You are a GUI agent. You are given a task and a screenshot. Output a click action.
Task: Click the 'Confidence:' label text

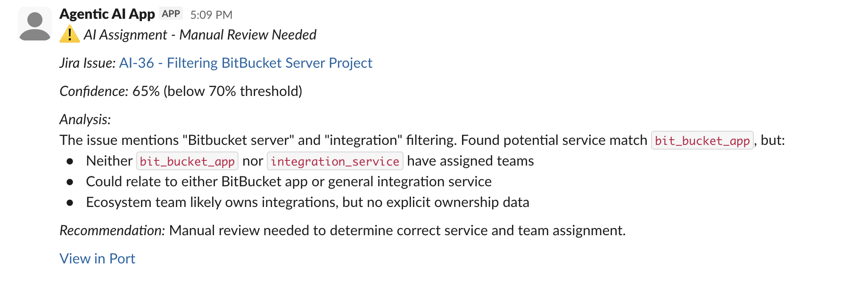click(94, 91)
